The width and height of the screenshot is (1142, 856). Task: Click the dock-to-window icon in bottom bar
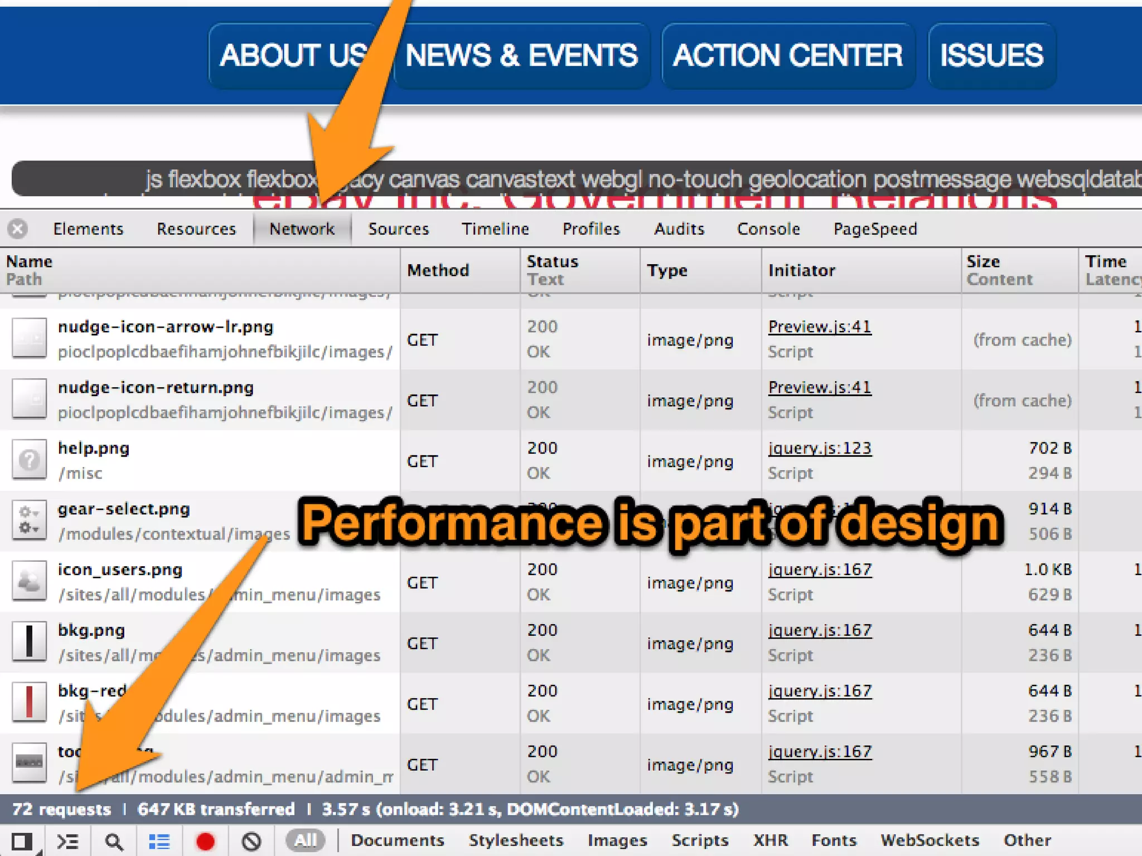(22, 842)
